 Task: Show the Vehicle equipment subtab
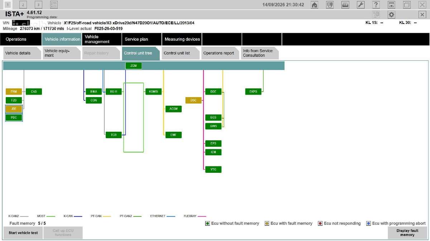61,53
